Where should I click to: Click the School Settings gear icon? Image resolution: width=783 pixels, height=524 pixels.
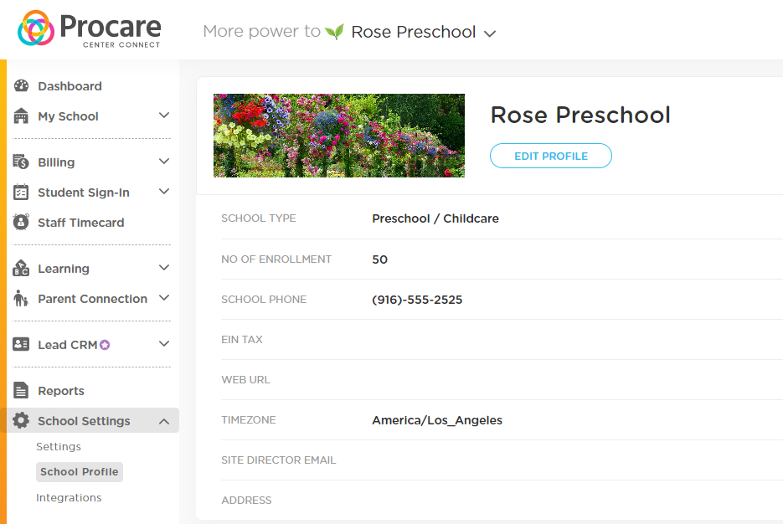[21, 420]
